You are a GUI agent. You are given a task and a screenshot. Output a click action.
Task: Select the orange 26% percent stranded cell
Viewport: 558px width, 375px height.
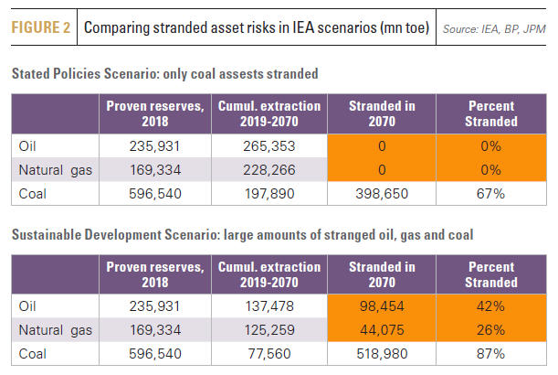tap(490, 329)
